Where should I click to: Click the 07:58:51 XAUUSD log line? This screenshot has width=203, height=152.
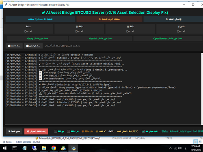[60, 105]
